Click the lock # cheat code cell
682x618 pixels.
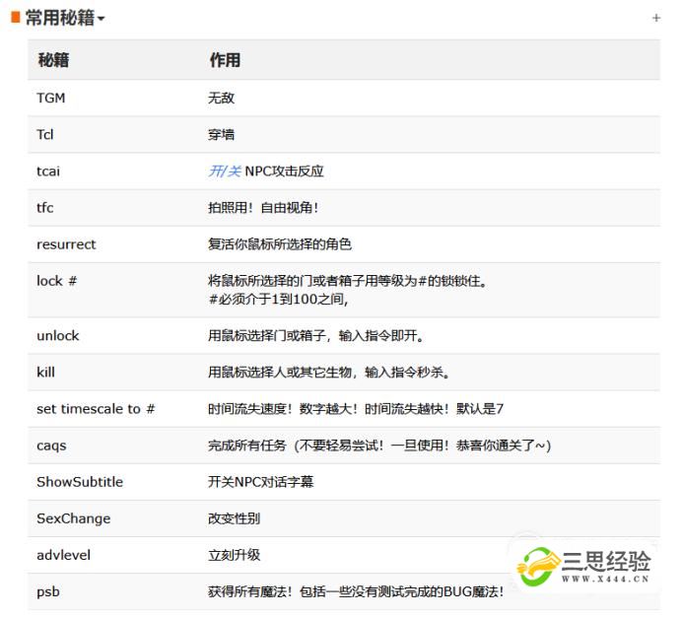pyautogui.click(x=56, y=281)
